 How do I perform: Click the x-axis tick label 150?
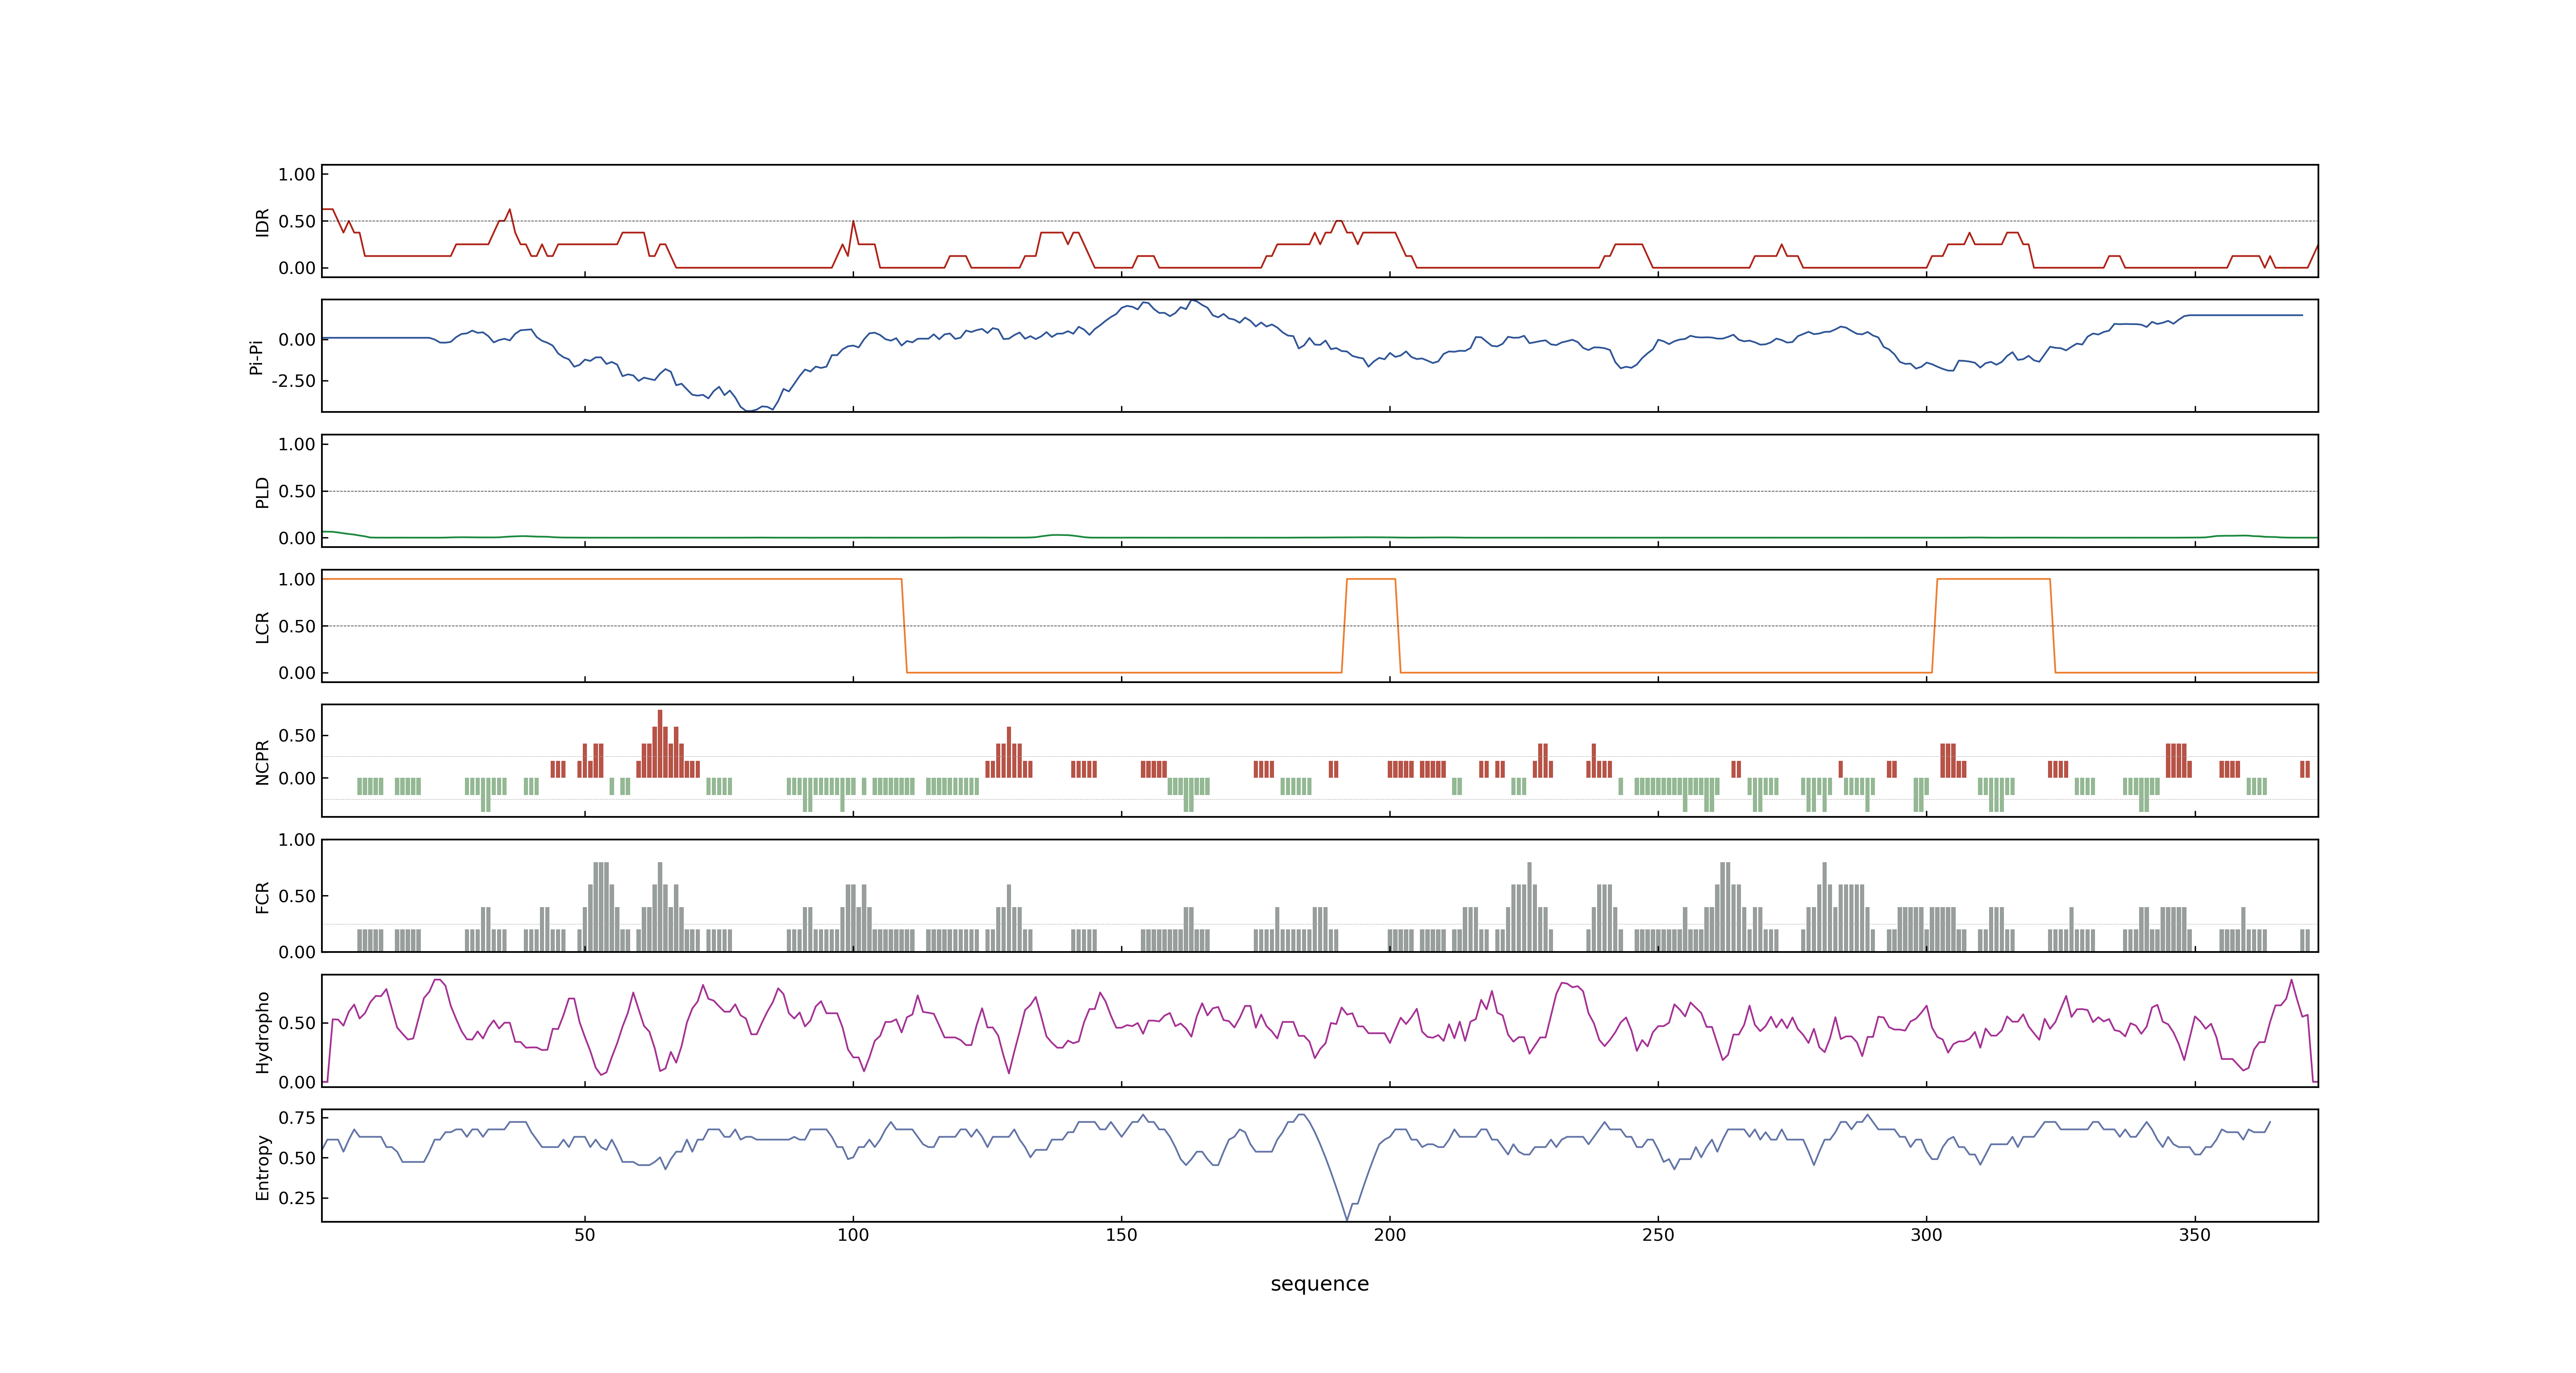(x=1121, y=1235)
